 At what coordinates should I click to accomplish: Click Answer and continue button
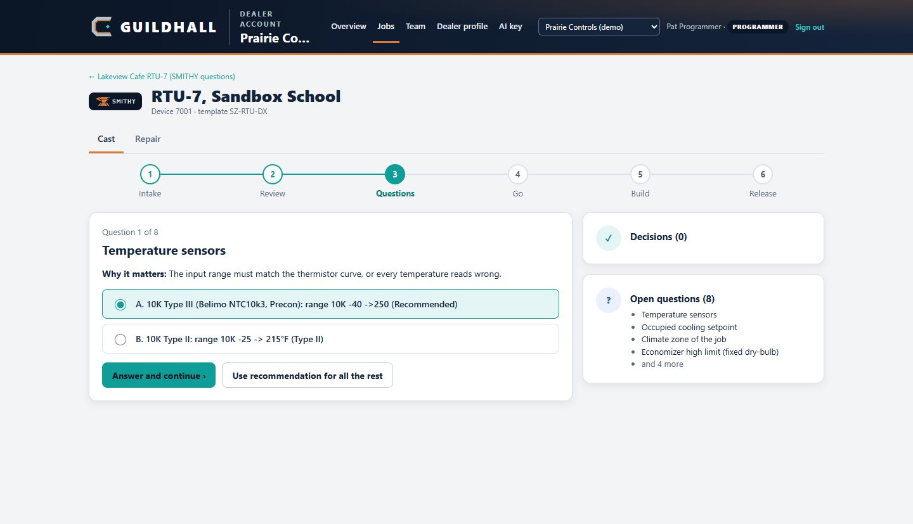click(x=159, y=375)
